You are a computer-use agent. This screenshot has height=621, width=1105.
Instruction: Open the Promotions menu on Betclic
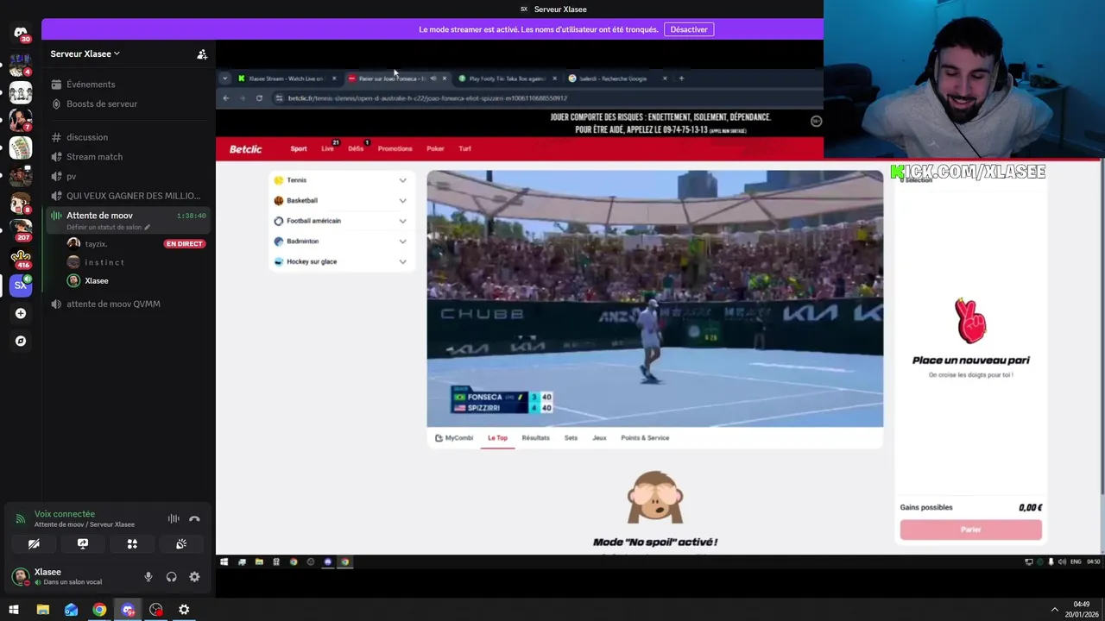[395, 149]
